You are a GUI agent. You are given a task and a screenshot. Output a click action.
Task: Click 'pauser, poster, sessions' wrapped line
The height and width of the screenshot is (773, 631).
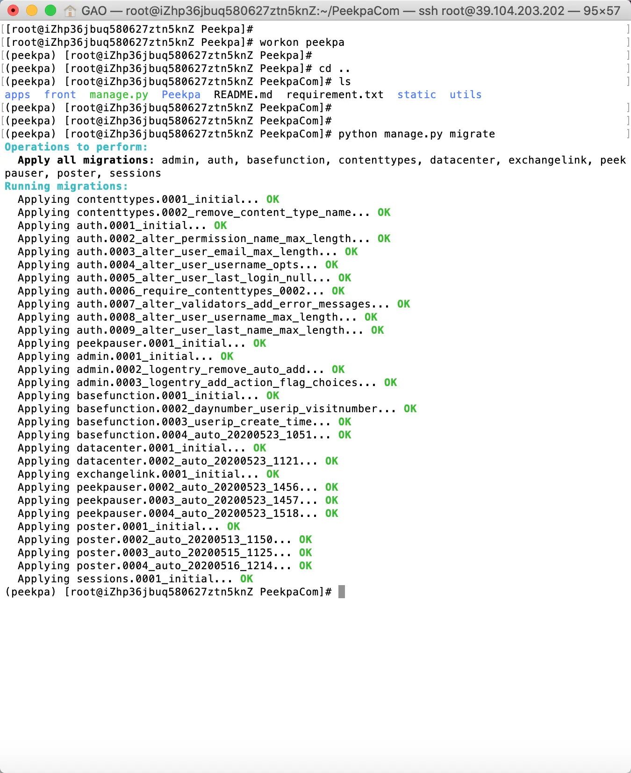[83, 173]
